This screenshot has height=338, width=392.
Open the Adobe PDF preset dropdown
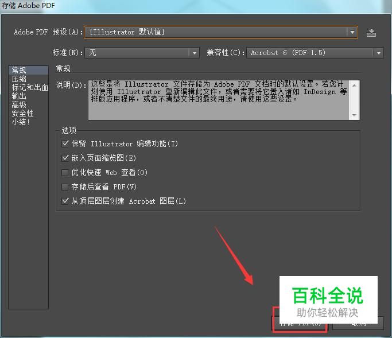(x=221, y=32)
